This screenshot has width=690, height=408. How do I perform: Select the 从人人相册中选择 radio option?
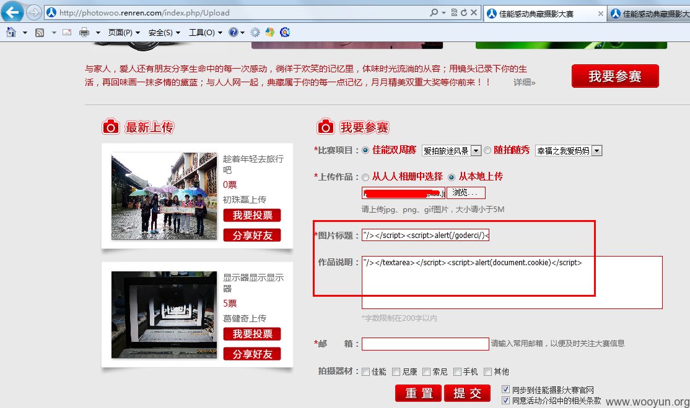tap(365, 177)
